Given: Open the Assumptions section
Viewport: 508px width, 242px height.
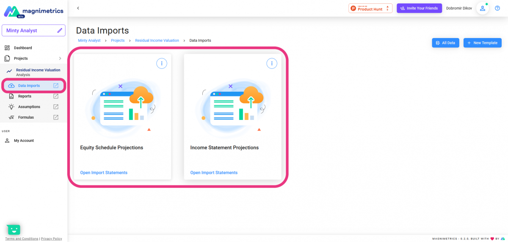Looking at the screenshot, I should point(29,107).
